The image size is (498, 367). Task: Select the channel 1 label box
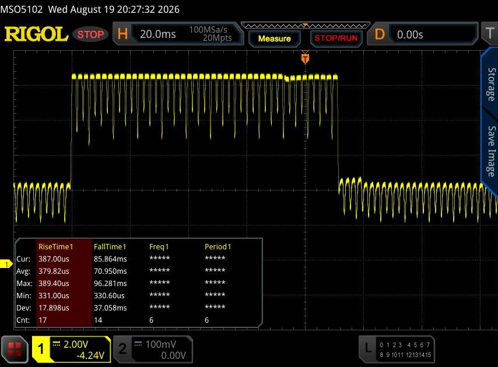[x=41, y=350]
